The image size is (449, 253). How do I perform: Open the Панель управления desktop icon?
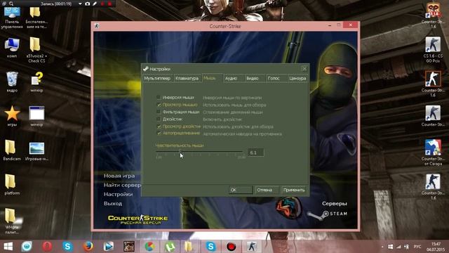[12, 18]
